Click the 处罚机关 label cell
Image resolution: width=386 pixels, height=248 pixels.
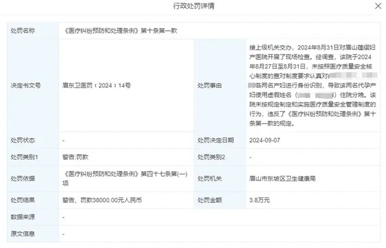tap(209, 179)
